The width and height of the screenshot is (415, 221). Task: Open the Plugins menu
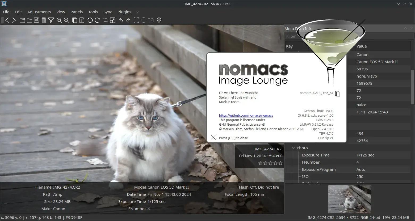(x=124, y=12)
